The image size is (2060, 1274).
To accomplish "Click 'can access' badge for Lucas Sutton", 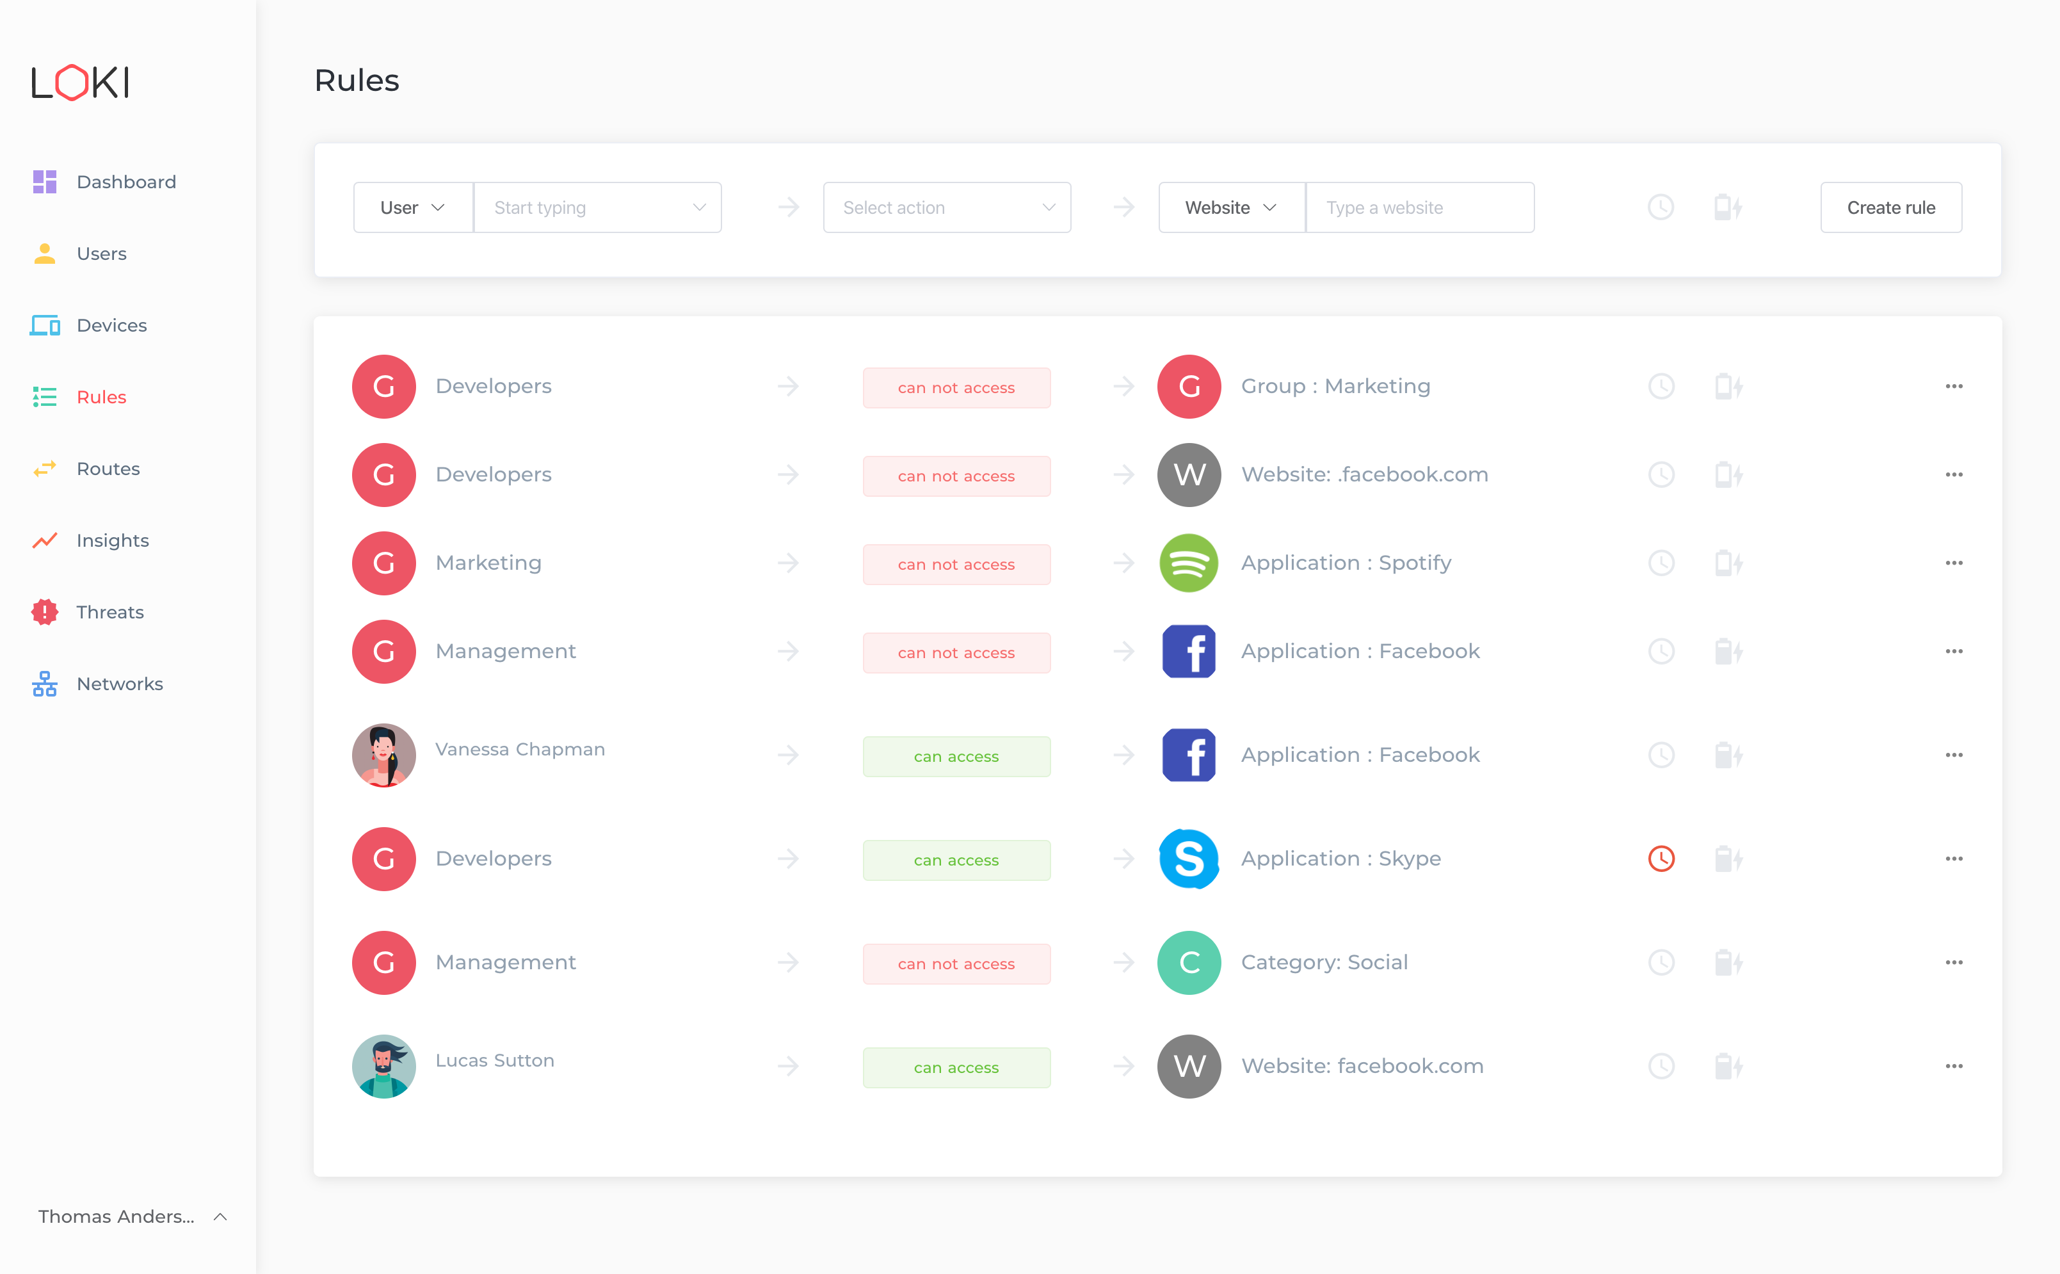I will pyautogui.click(x=956, y=1068).
